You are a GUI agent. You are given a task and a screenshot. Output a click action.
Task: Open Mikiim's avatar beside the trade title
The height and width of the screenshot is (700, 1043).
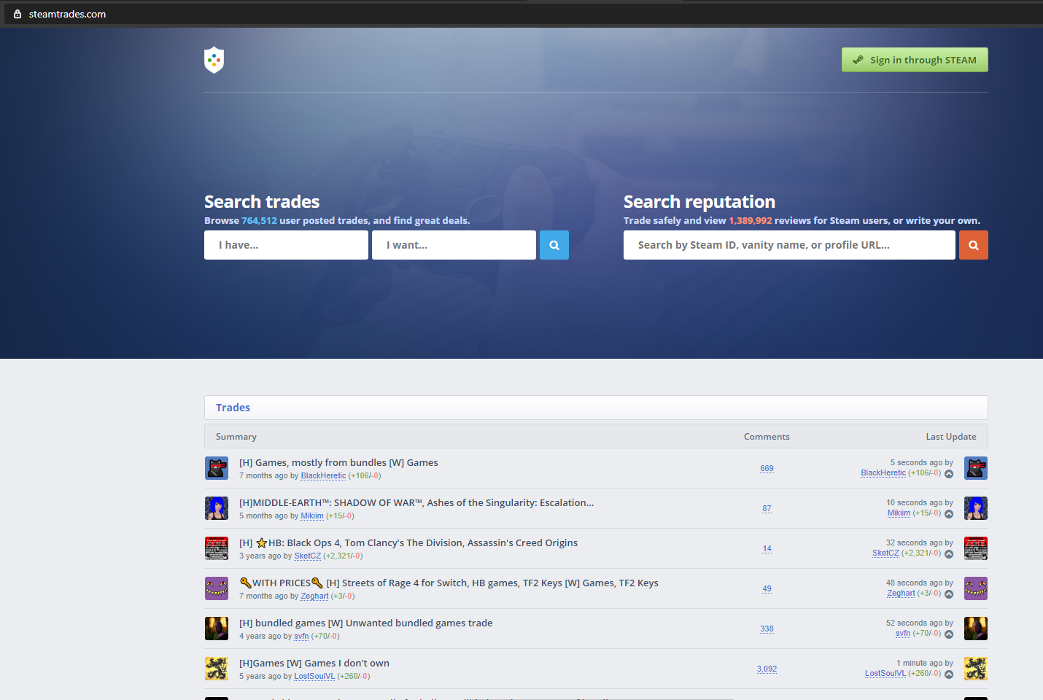(x=217, y=508)
